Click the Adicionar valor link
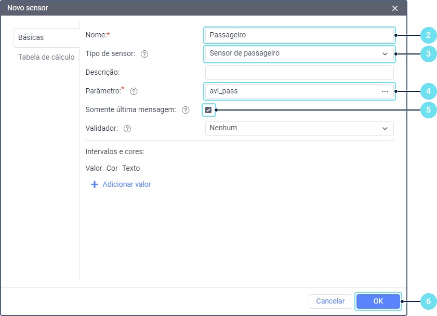This screenshot has height=316, width=437. pos(127,184)
